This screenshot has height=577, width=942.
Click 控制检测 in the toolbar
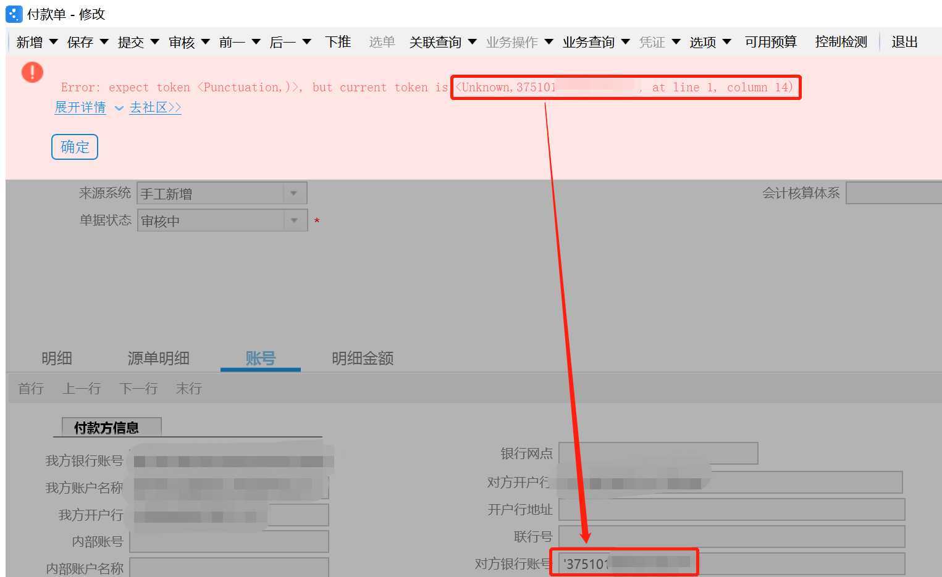tap(841, 42)
